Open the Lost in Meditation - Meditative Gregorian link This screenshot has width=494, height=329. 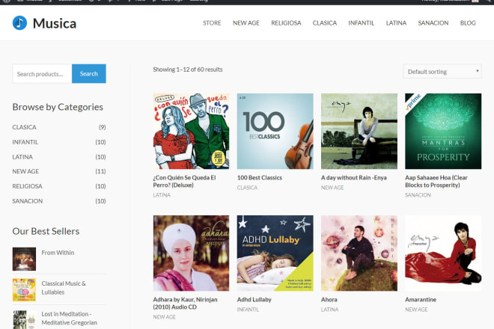70,319
